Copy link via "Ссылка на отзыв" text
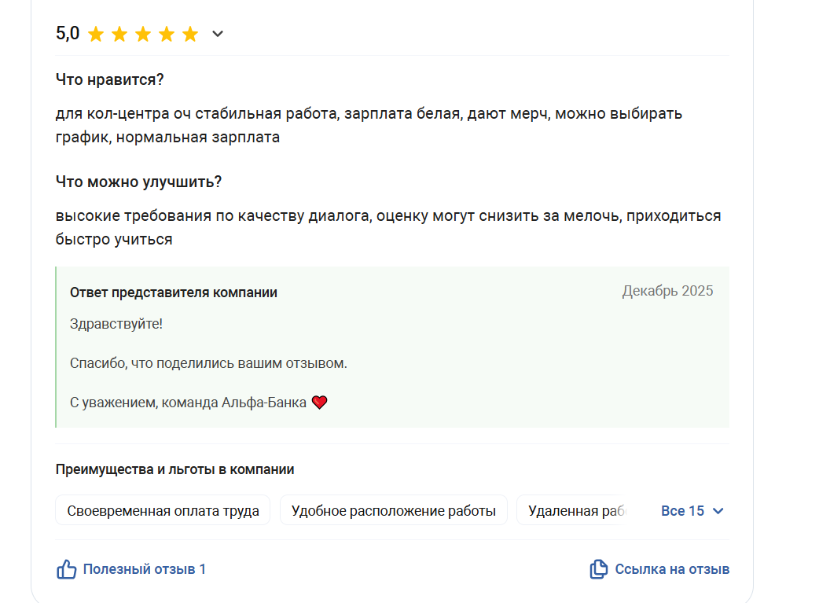Screen dimensions: 830x603 [672, 569]
